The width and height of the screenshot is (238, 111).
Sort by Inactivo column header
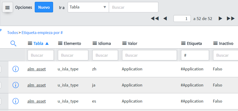click(x=226, y=44)
